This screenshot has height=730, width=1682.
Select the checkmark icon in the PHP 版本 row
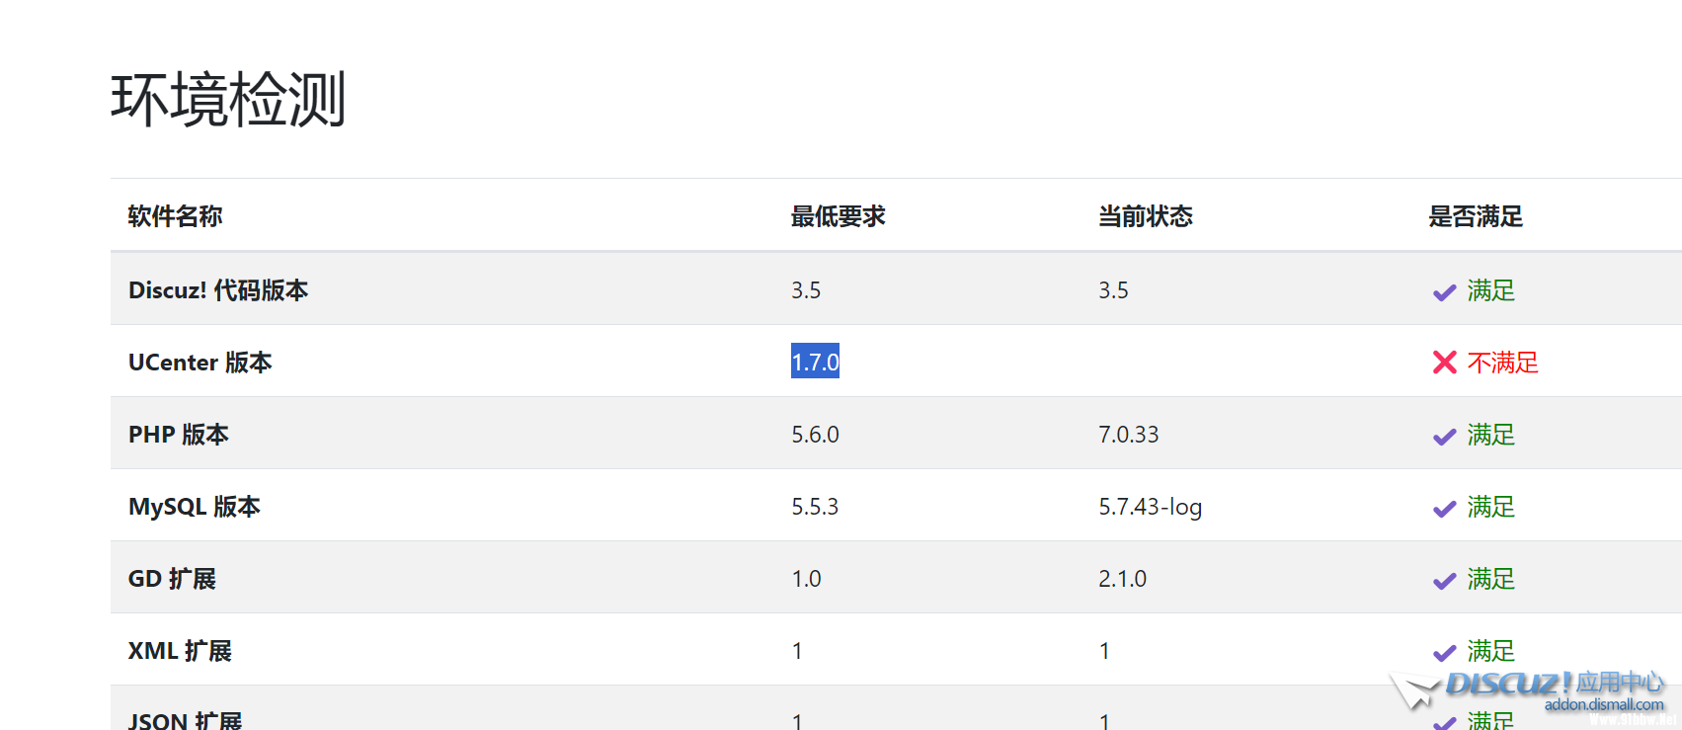(1444, 437)
